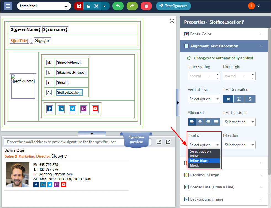The height and width of the screenshot is (208, 271).
Task: Open the Text Transform dropdown
Action: tap(239, 122)
